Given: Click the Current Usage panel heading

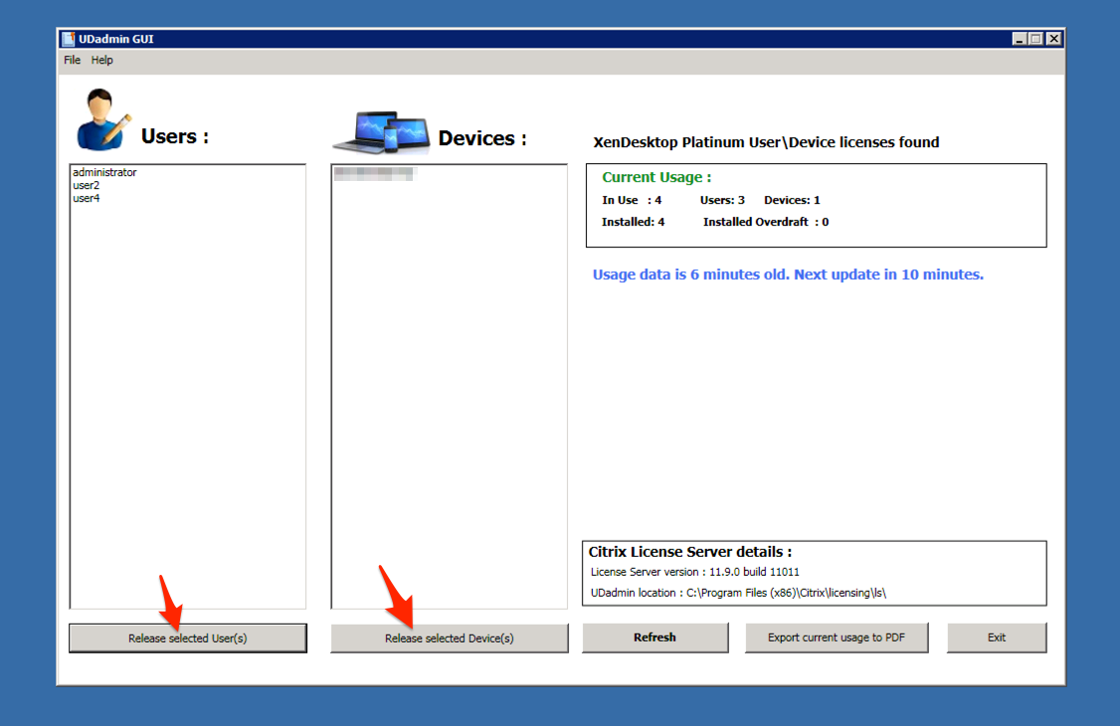Looking at the screenshot, I should (x=655, y=177).
